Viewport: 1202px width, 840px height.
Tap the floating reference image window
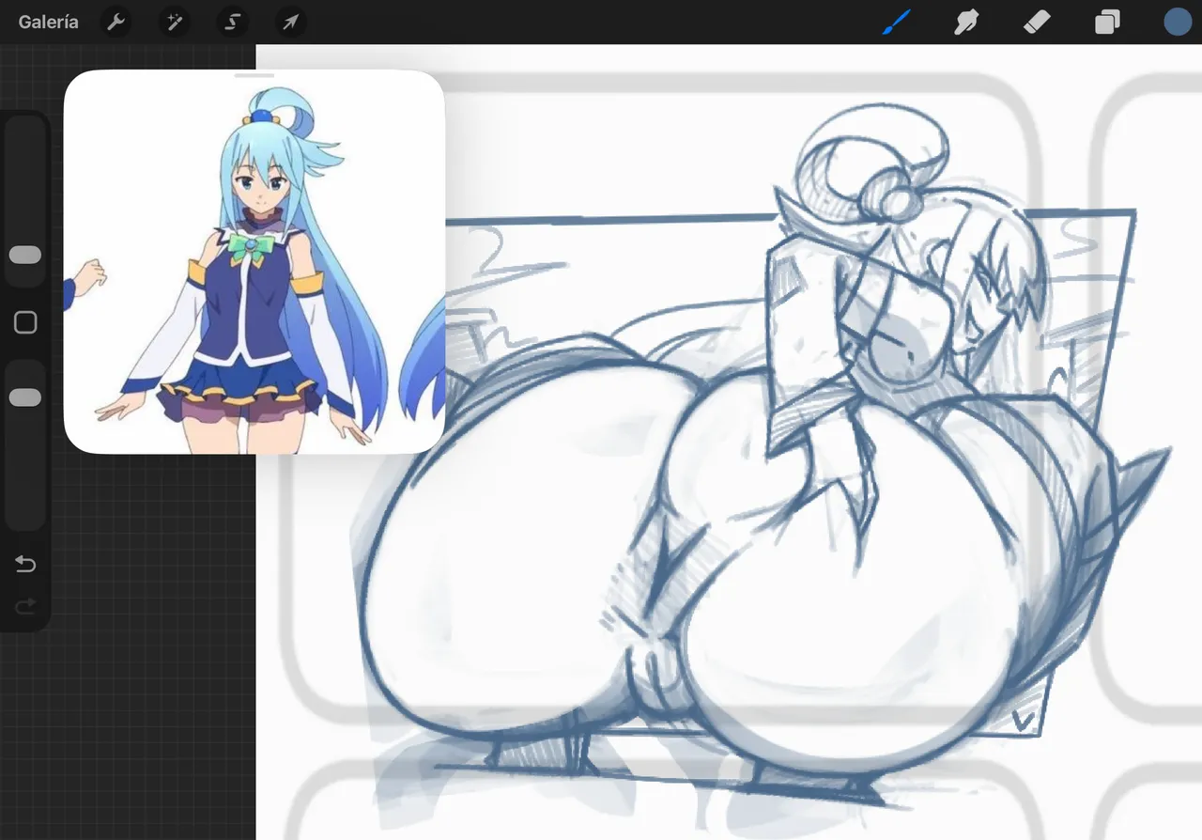coord(254,262)
